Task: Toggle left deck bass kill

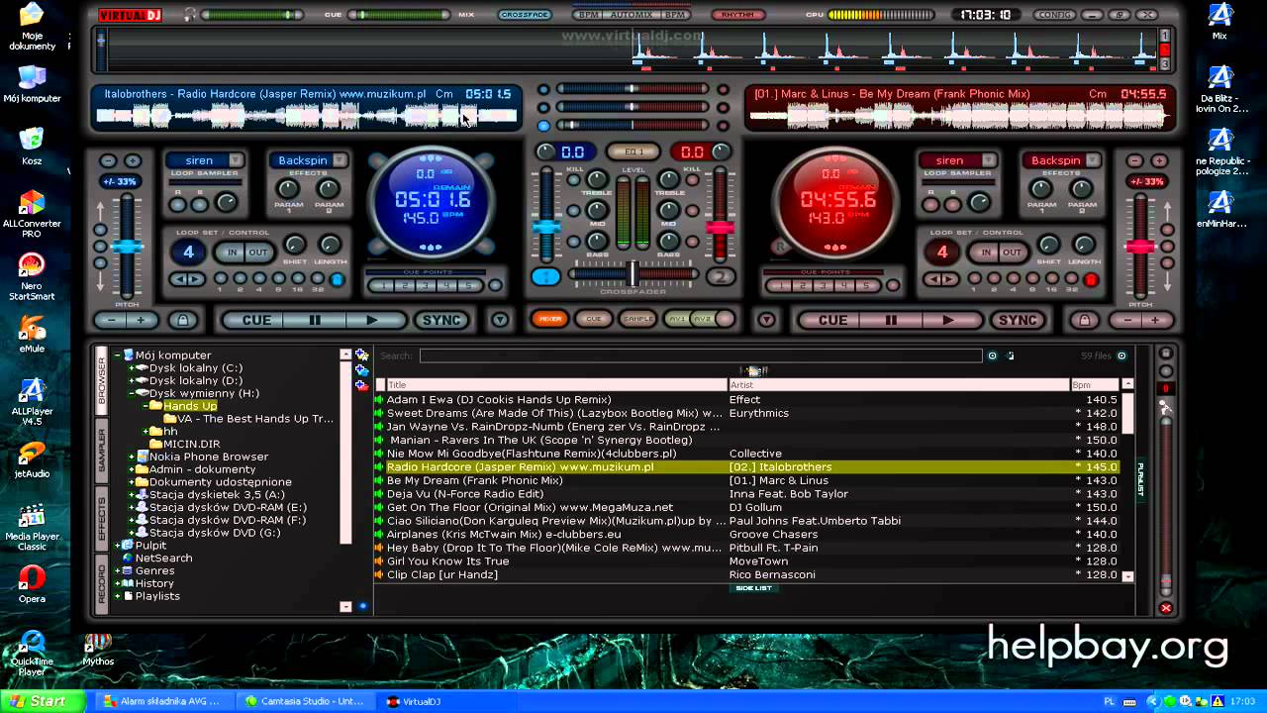Action: point(572,241)
